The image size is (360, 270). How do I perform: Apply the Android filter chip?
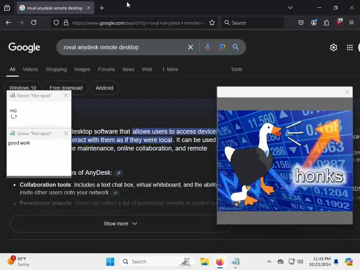(104, 88)
